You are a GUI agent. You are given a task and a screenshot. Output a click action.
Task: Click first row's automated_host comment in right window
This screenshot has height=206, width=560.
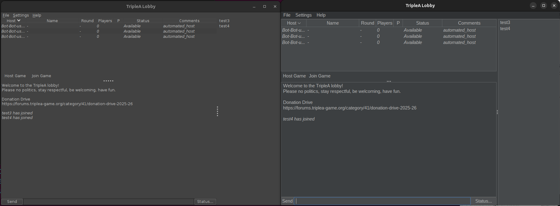[x=459, y=30]
